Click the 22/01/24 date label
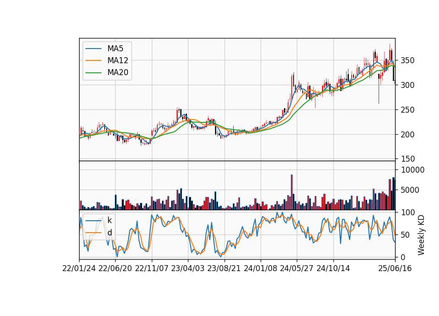The width and height of the screenshot is (439, 316). click(79, 269)
